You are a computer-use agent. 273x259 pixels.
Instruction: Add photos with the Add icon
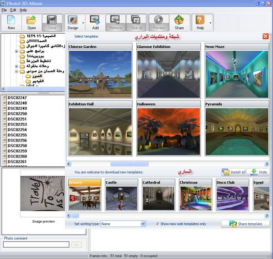click(x=95, y=23)
